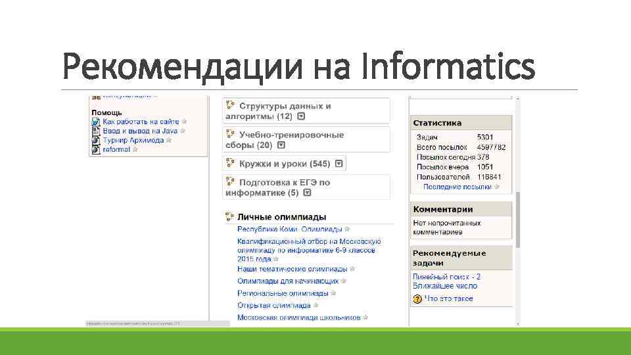Image resolution: width=631 pixels, height=355 pixels.
Task: Click 'Нет непрочитанных комментариев' text
Action: coord(447,227)
